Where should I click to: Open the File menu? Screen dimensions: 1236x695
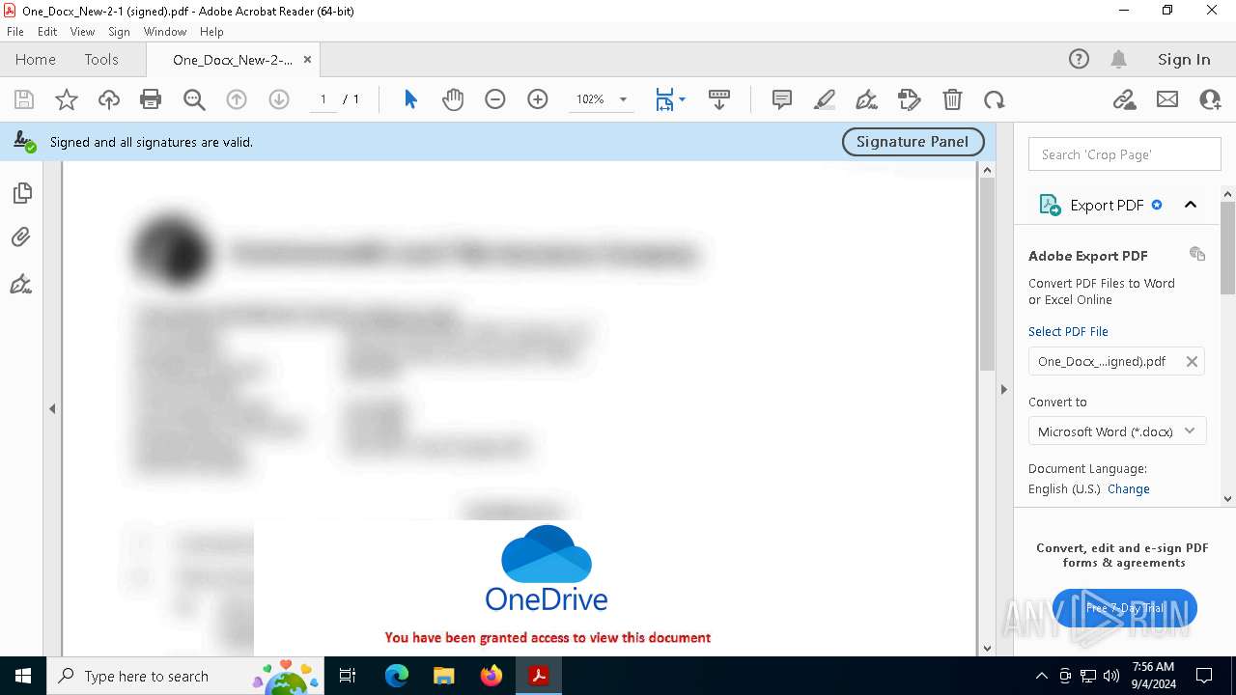click(x=15, y=32)
